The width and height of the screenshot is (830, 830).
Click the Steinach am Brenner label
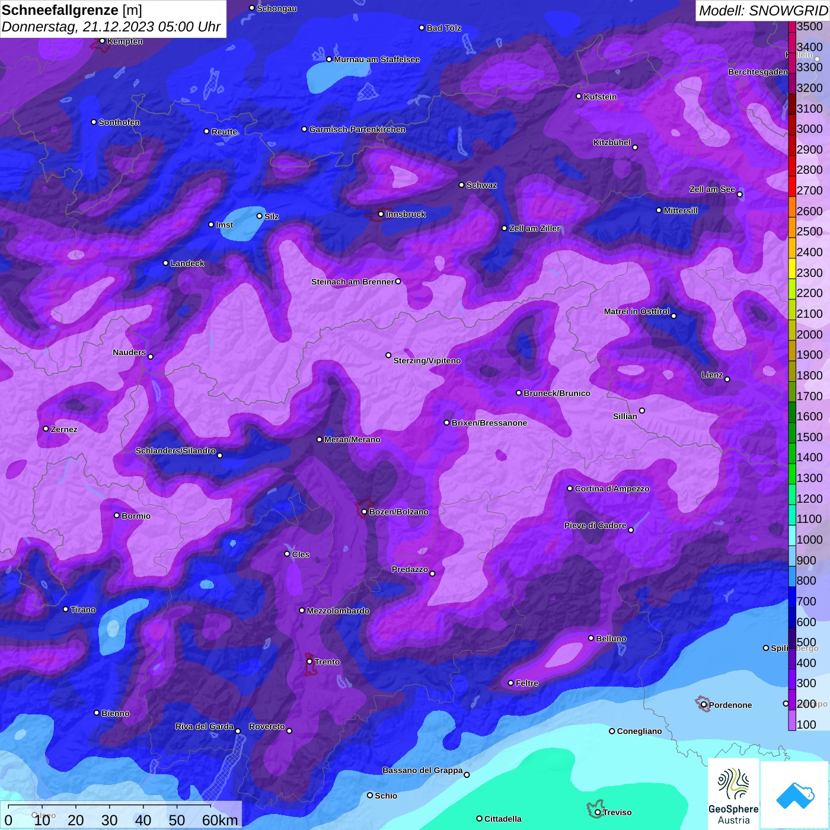[x=353, y=282]
